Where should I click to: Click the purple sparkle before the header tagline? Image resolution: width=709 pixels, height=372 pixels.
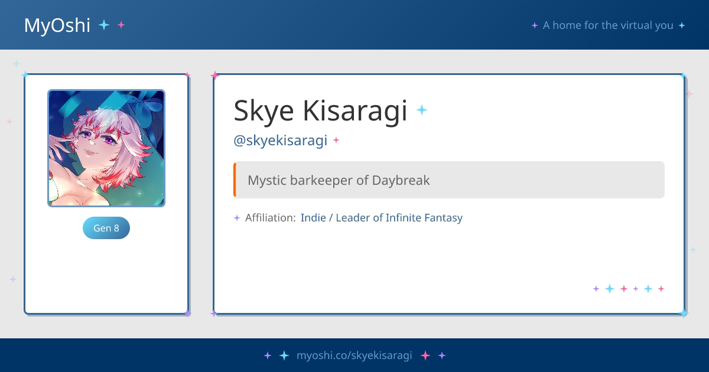[x=534, y=25]
